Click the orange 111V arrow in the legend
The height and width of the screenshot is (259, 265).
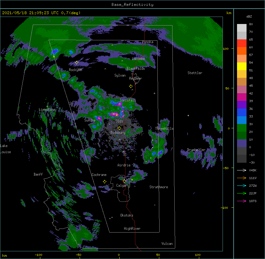(x=242, y=178)
